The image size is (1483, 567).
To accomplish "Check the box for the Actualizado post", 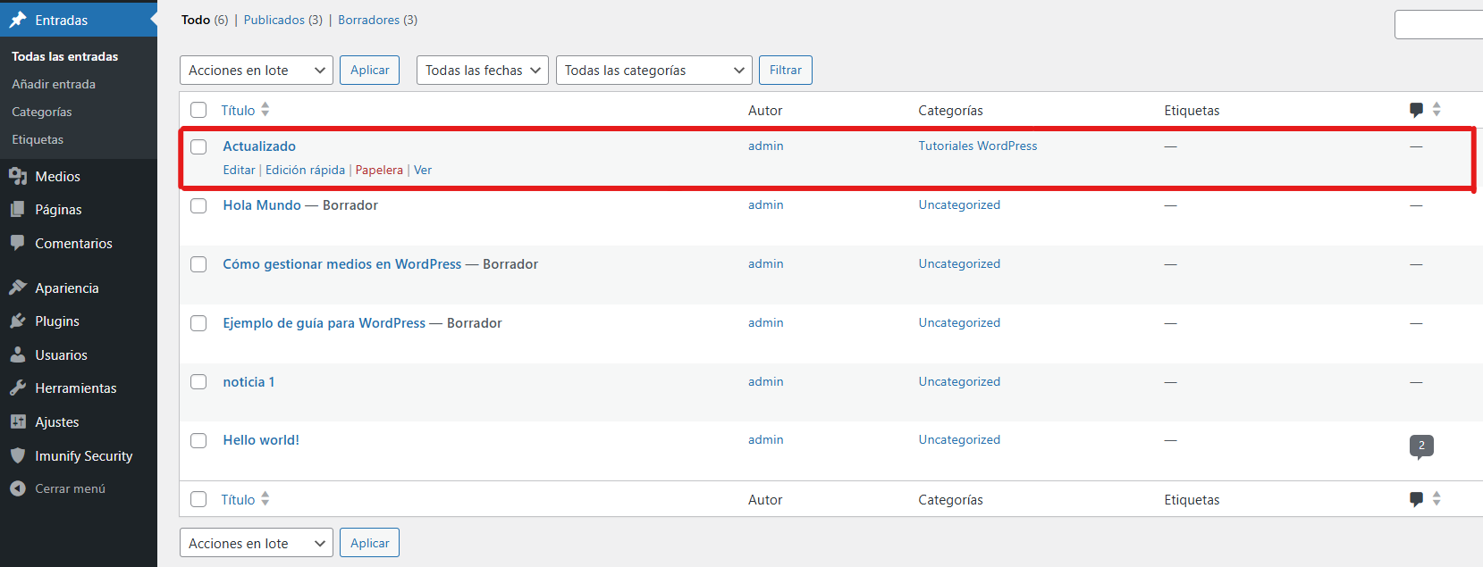I will coord(198,147).
